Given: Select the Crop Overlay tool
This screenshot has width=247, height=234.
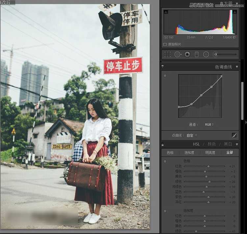Looking at the screenshot, I should [167, 55].
